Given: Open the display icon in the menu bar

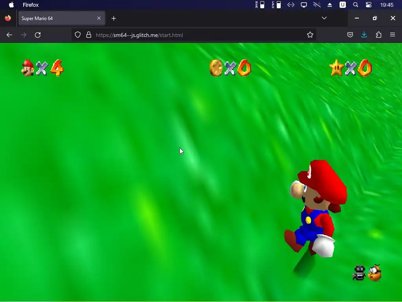Looking at the screenshot, I should (x=304, y=5).
